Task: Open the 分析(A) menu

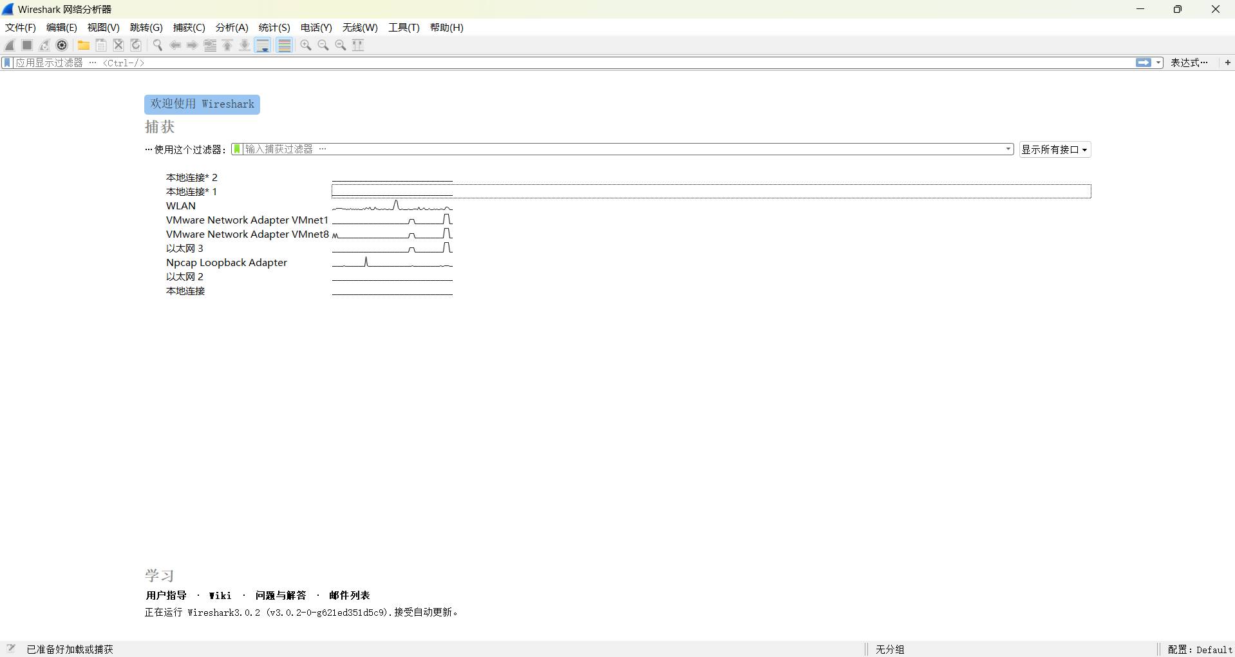Action: click(x=232, y=28)
